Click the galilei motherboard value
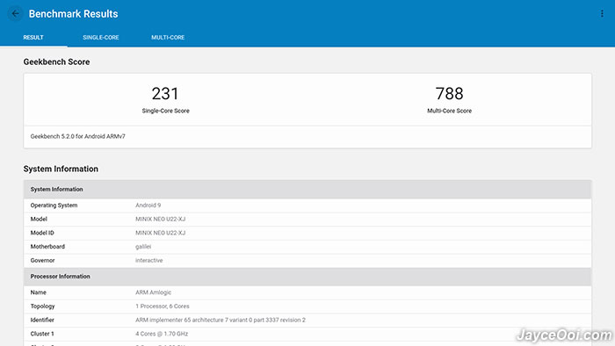Viewport: 615px width, 346px height. 143,247
